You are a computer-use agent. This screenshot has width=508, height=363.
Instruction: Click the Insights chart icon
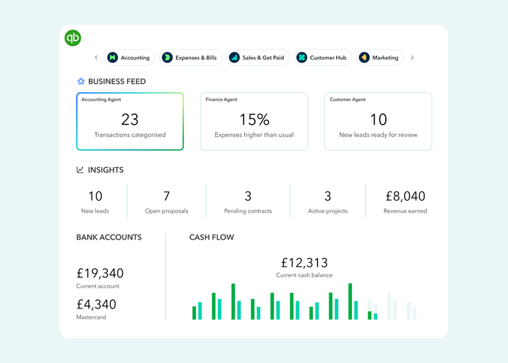(x=80, y=169)
